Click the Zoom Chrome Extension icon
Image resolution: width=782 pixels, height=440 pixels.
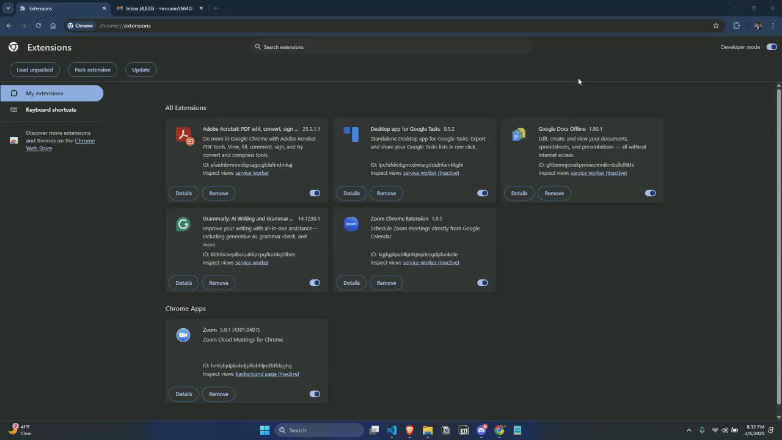click(x=351, y=224)
